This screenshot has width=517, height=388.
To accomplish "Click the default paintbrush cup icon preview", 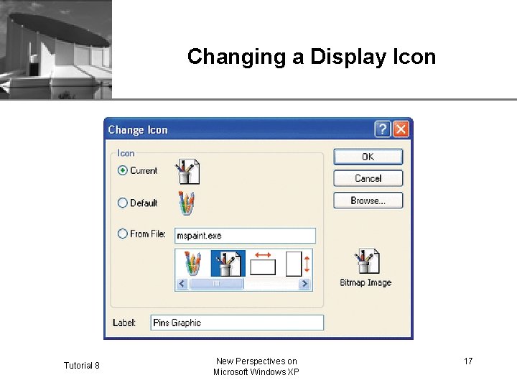I will click(x=187, y=203).
